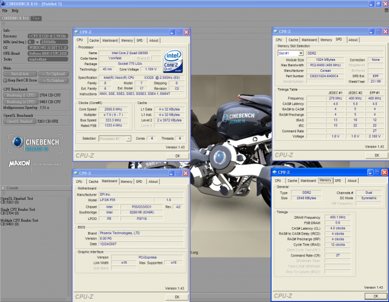Click the Cinebench app icon in title bar
389x302 pixels.
[x=3, y=4]
